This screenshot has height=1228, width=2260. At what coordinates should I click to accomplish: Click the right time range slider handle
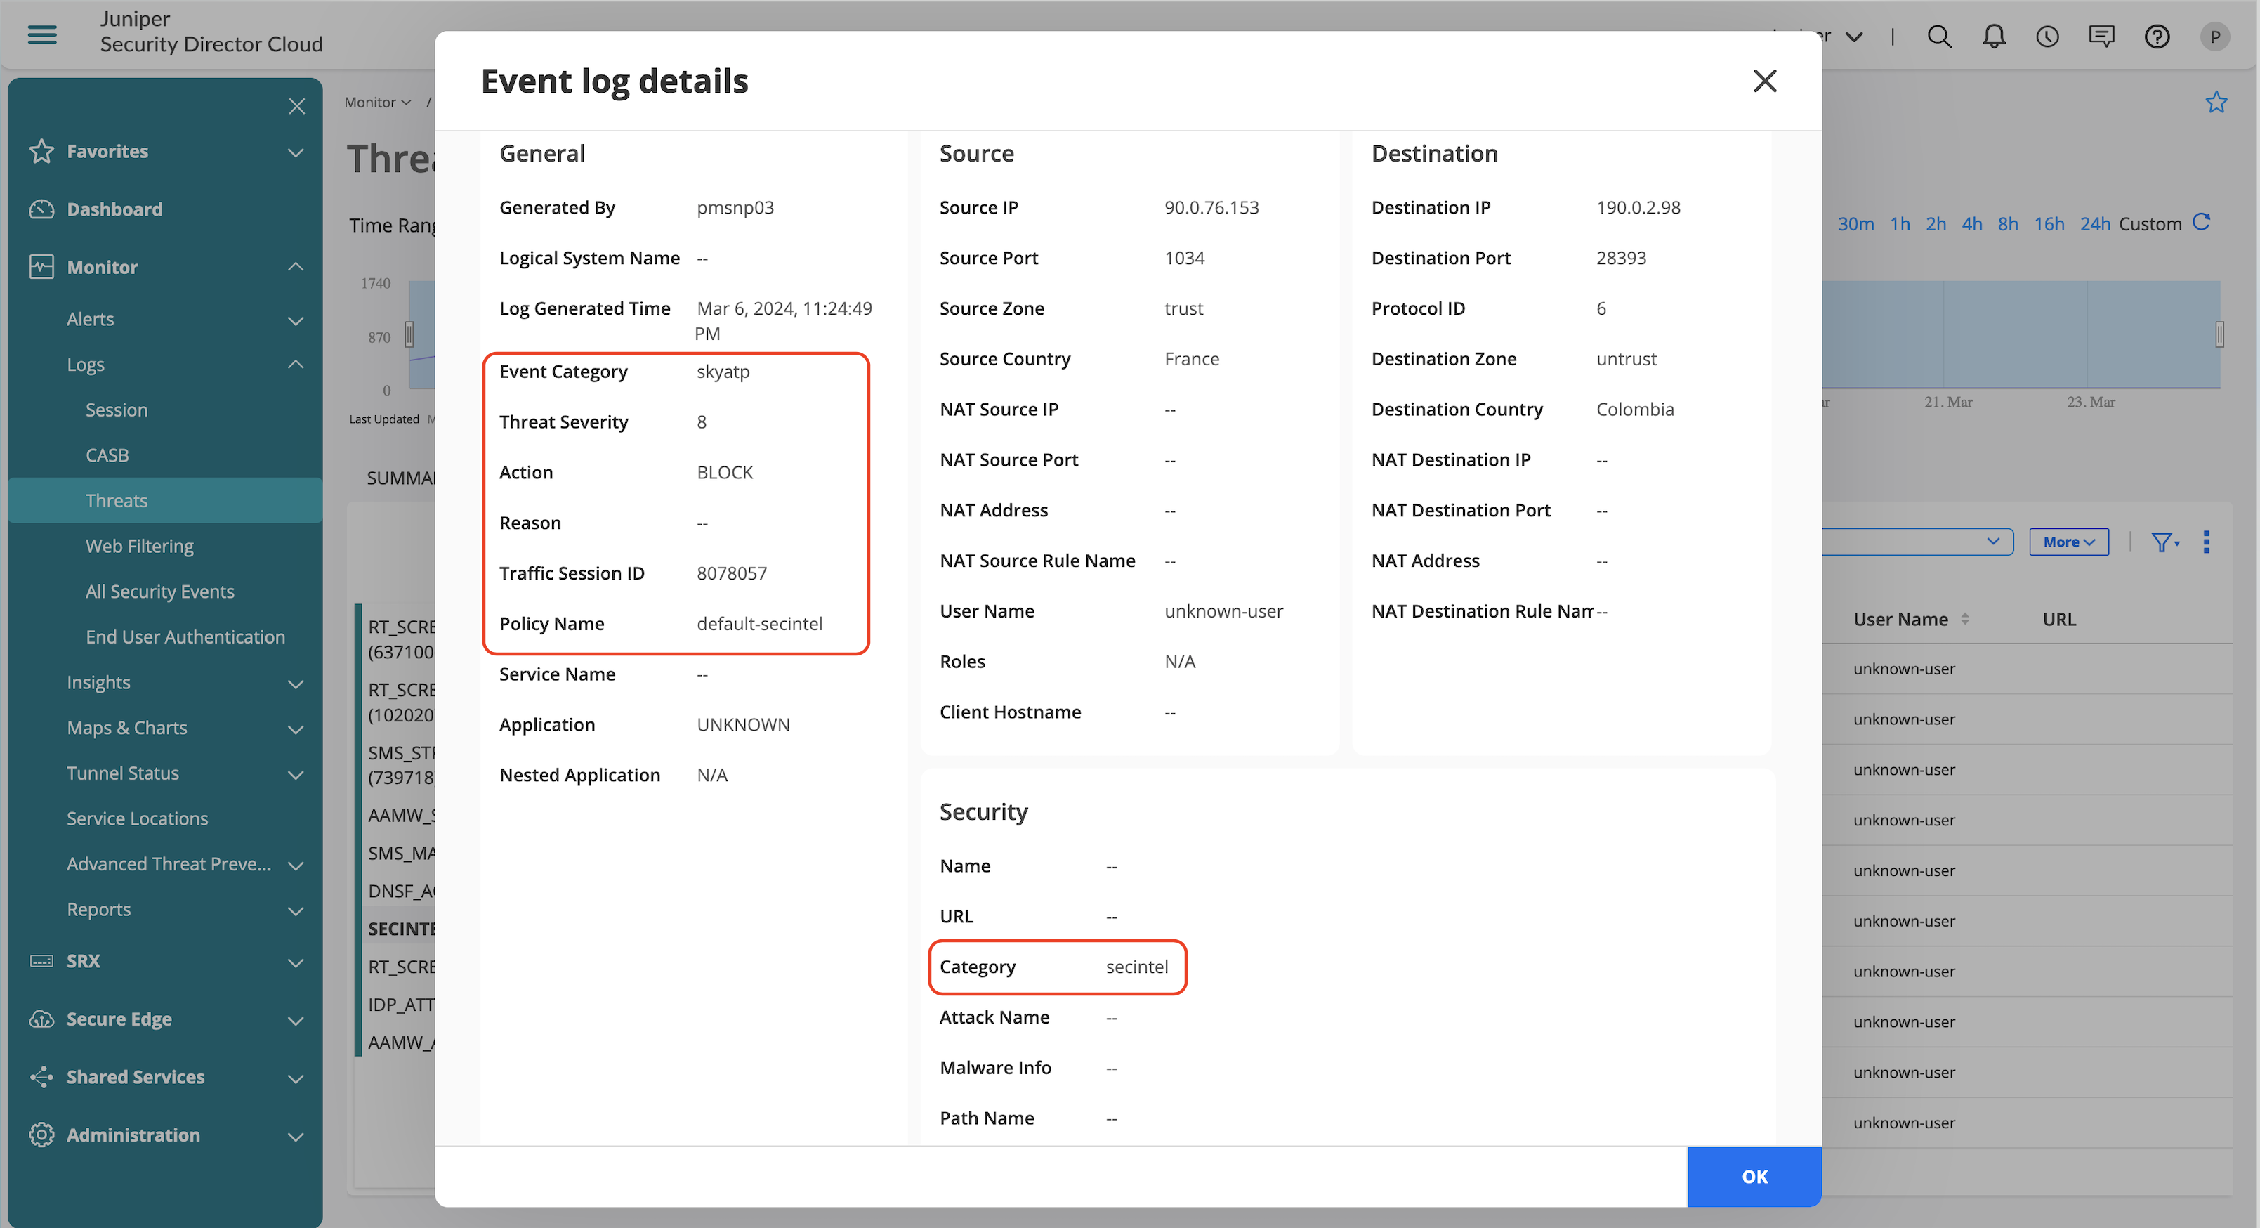pyautogui.click(x=2220, y=334)
